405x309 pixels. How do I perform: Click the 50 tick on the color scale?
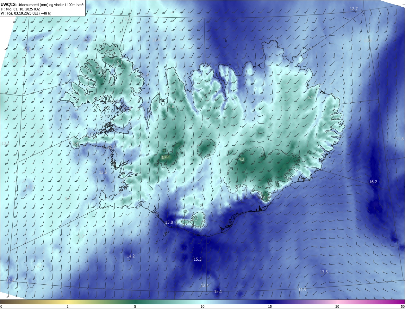coord(402,307)
